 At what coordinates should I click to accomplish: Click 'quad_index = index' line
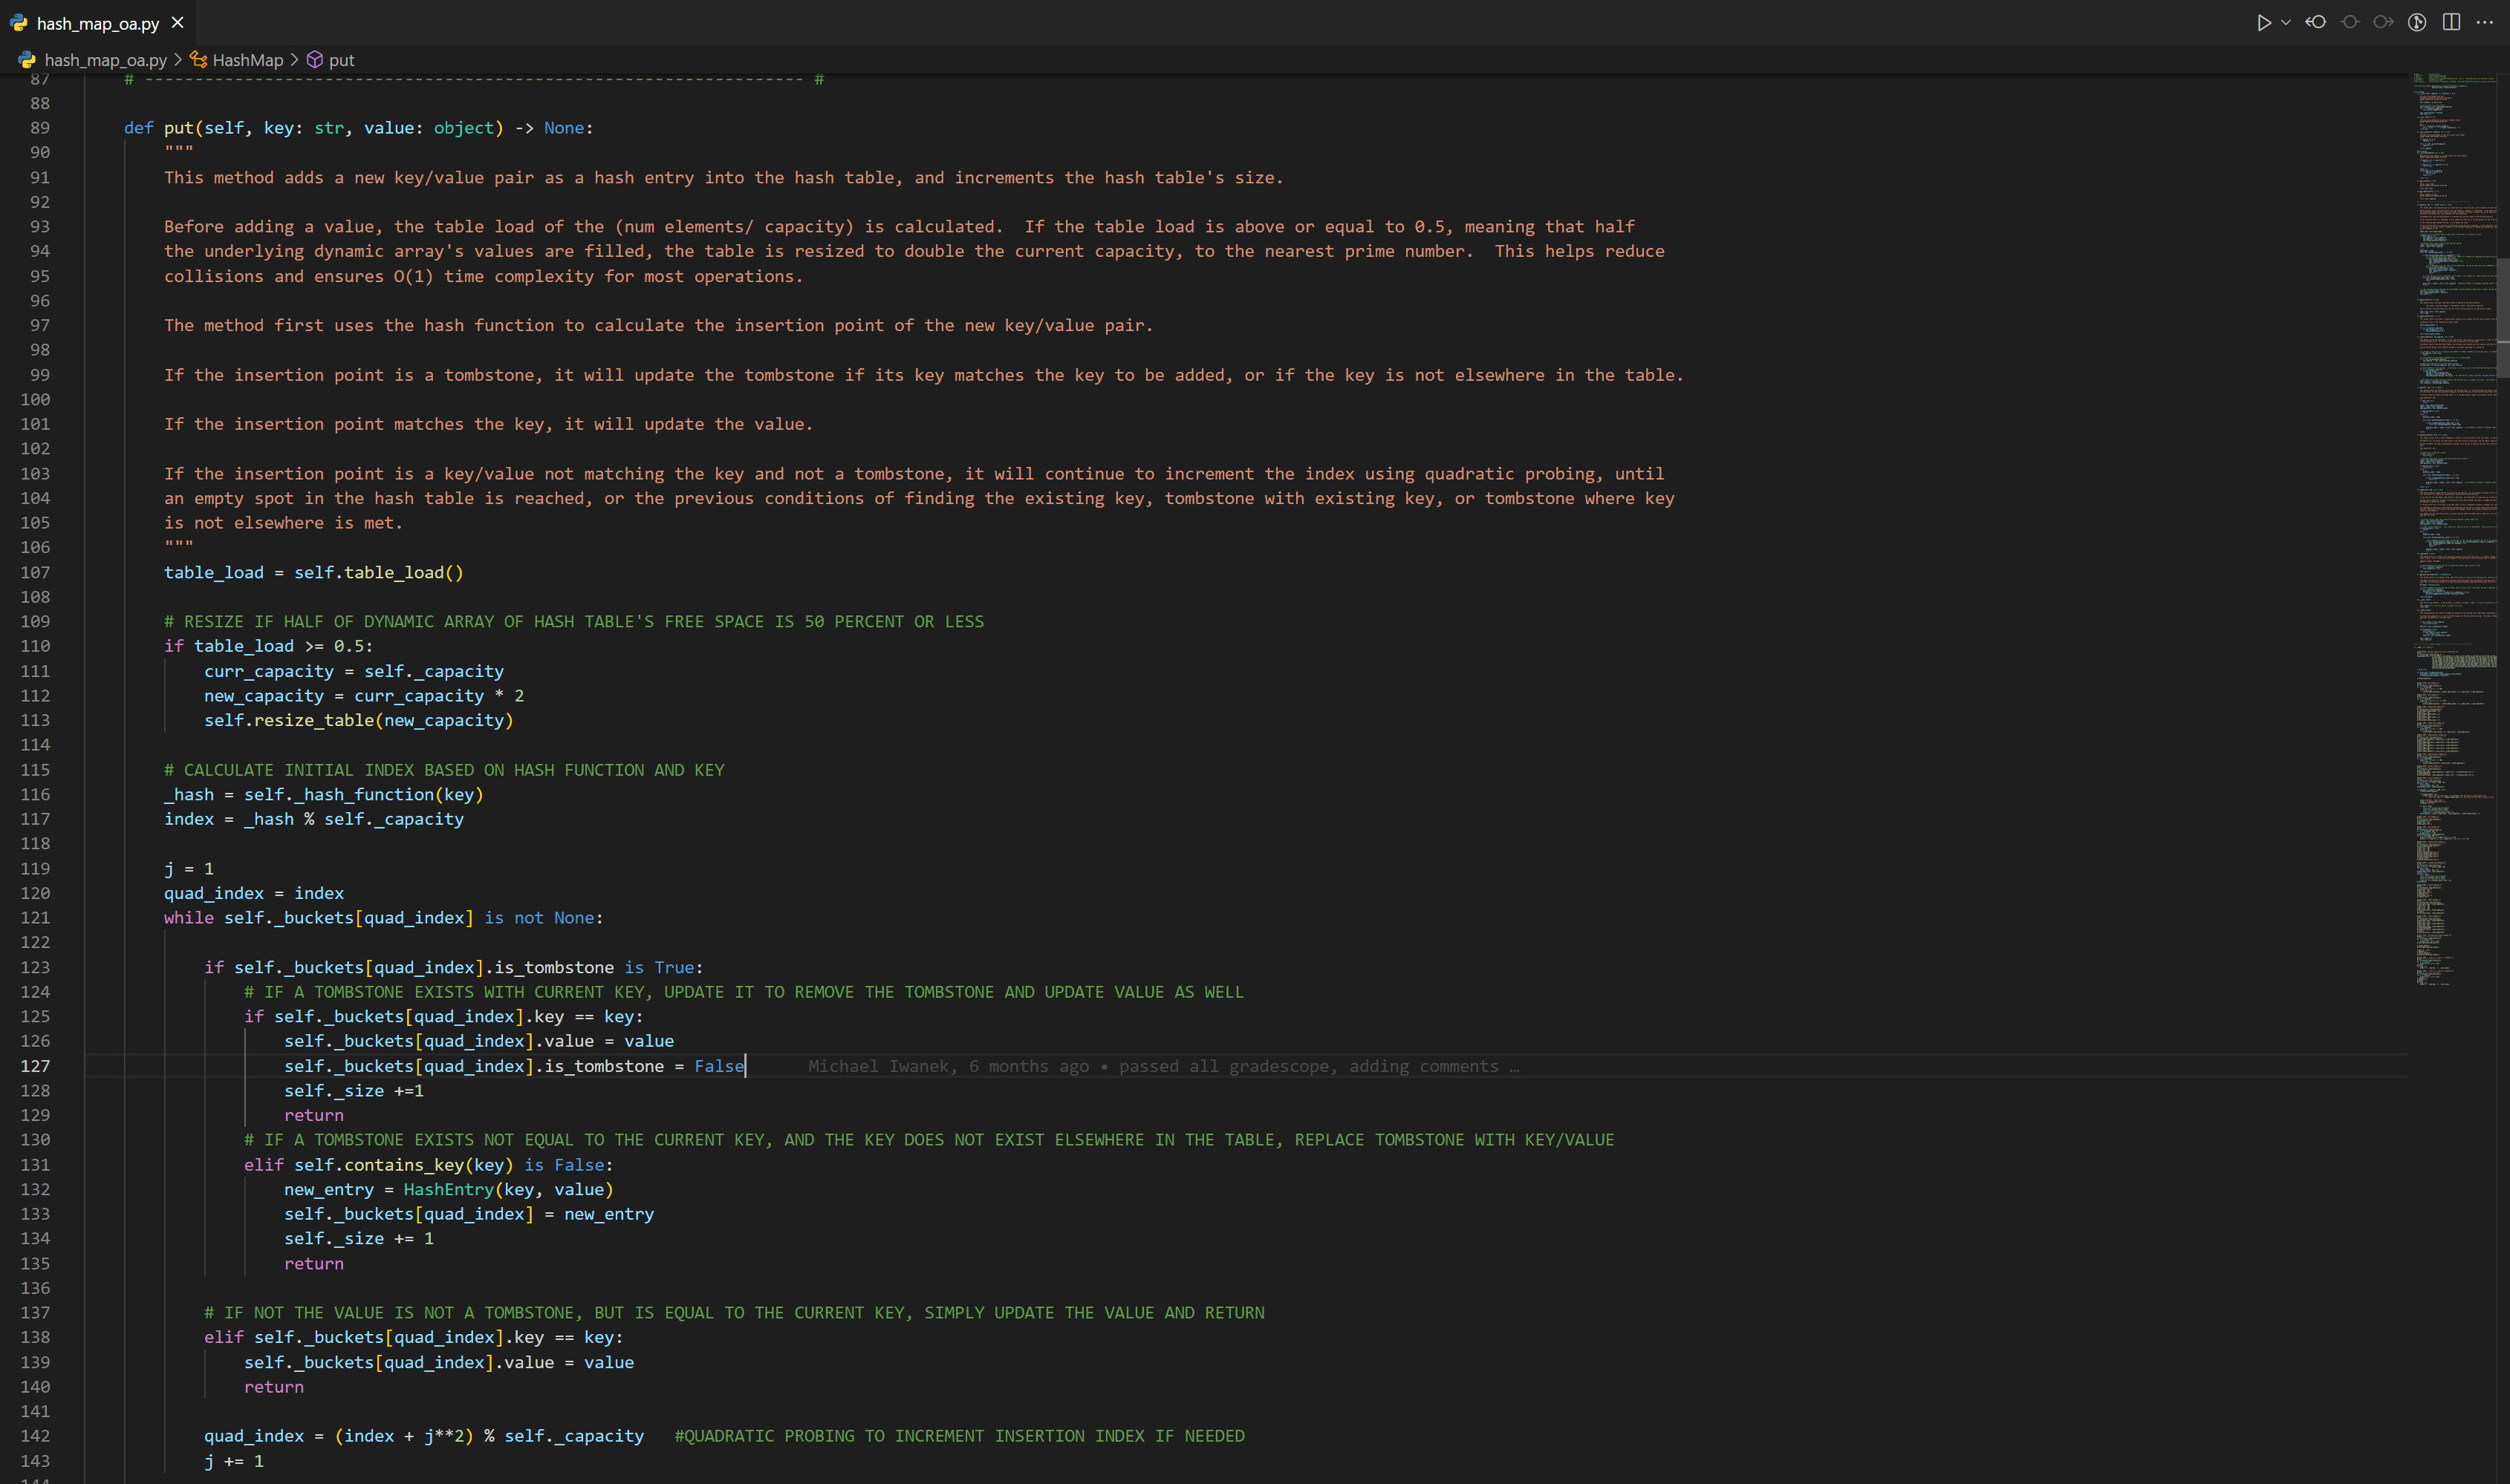point(253,893)
